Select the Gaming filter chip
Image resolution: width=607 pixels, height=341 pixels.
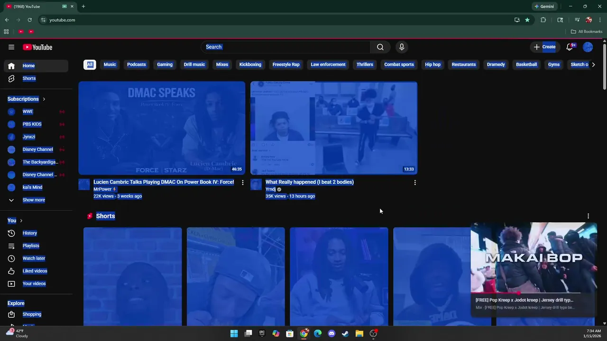click(x=165, y=64)
